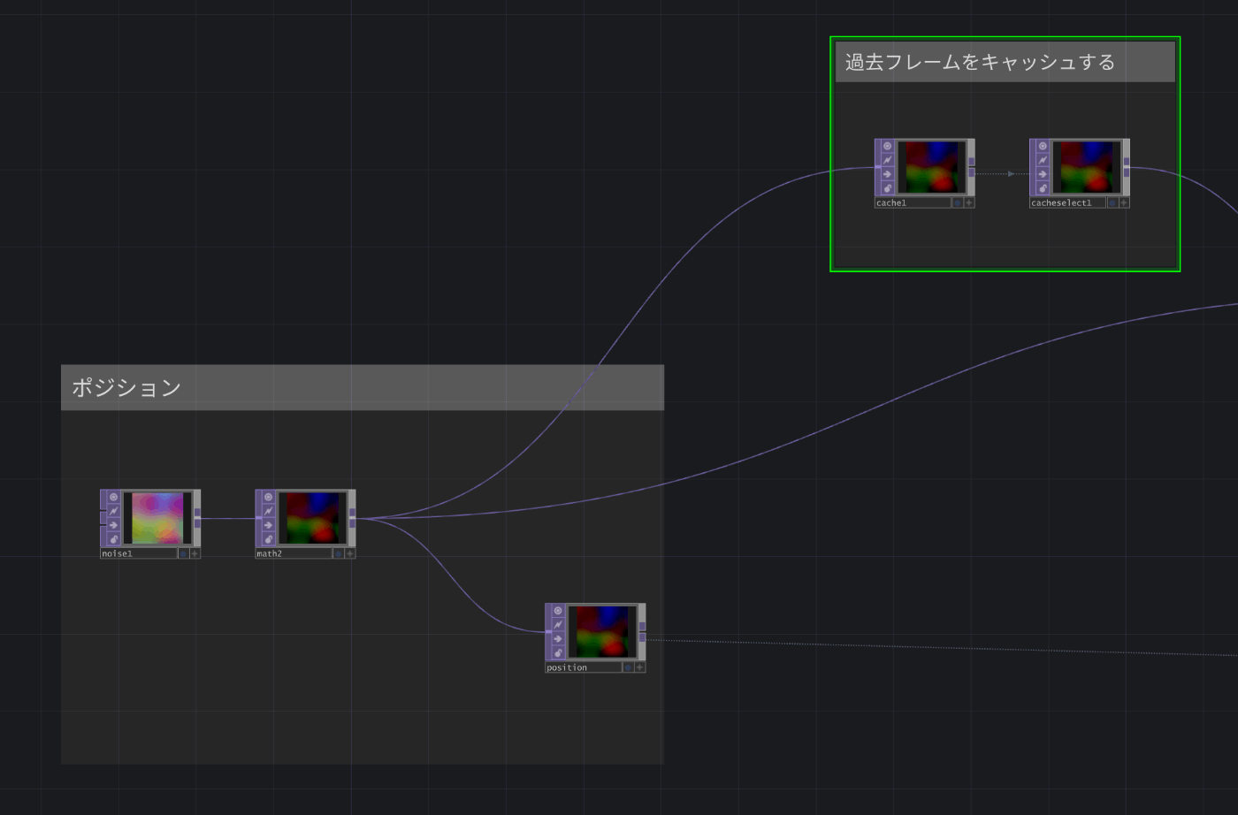Toggle the viewer flag on position node
The image size is (1238, 815).
click(559, 611)
